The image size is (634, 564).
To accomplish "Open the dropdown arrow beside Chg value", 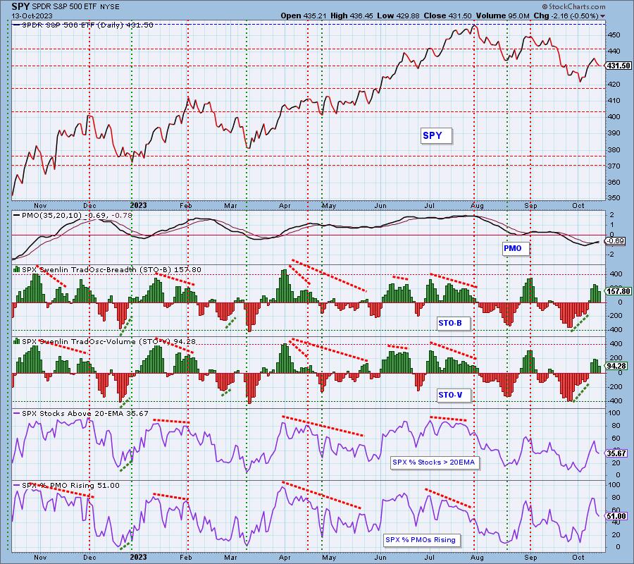I will 603,16.
